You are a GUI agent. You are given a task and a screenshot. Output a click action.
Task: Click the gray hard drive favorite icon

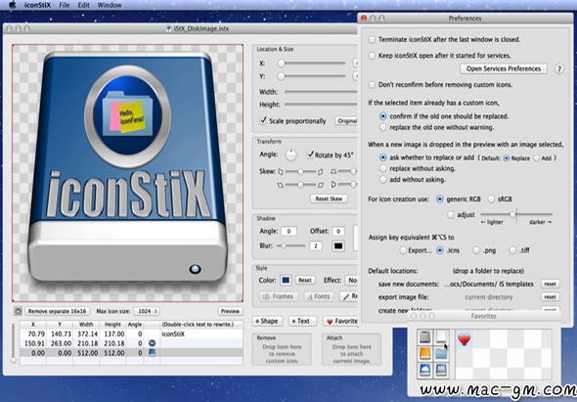(x=424, y=336)
